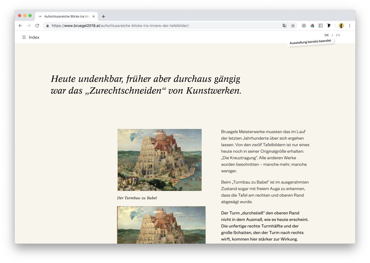Click the second Tower of Babel image
The width and height of the screenshot is (370, 263).
tap(161, 225)
